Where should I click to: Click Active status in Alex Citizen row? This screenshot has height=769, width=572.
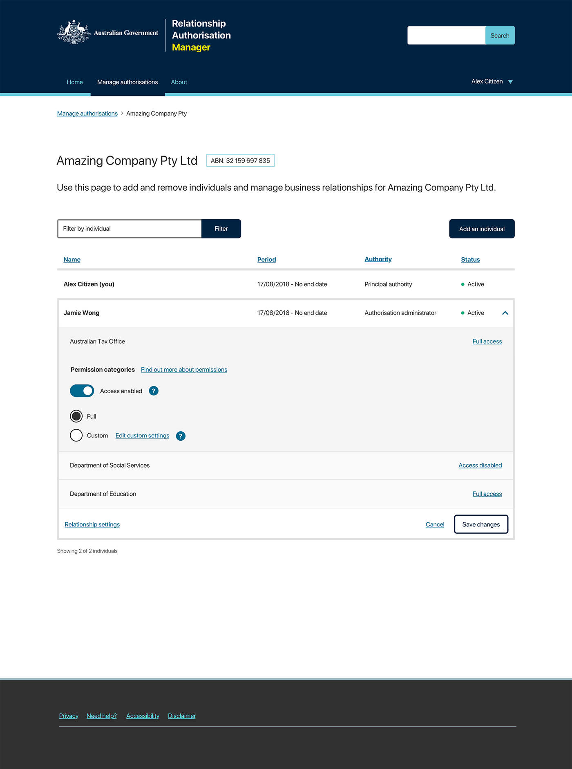[473, 284]
